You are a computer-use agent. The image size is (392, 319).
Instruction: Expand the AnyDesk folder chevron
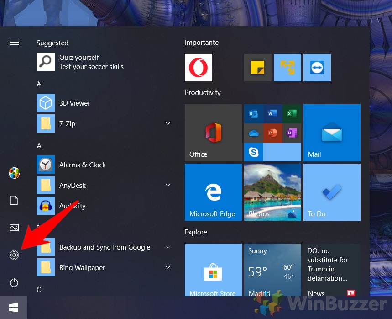168,185
